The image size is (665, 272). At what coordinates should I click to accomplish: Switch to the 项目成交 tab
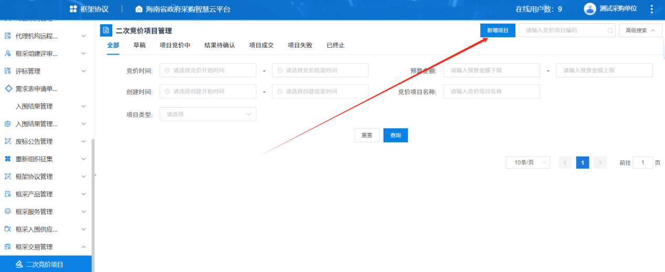[x=261, y=45]
